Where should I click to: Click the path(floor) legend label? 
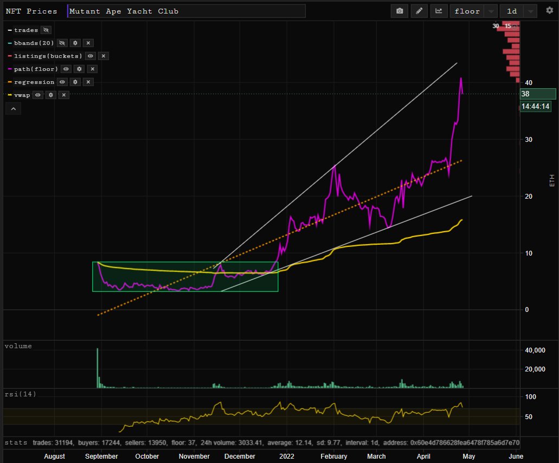pyautogui.click(x=36, y=69)
